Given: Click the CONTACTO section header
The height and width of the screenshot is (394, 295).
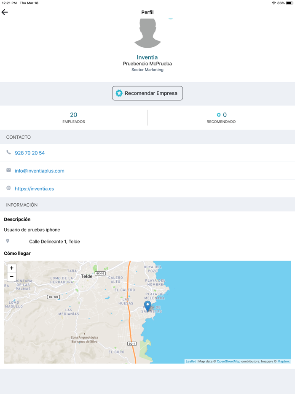Looking at the screenshot, I should click(18, 137).
